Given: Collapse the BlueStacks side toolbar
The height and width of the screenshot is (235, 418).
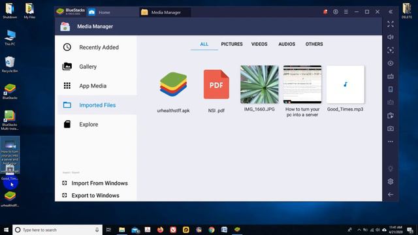Looking at the screenshot, I should point(391,12).
